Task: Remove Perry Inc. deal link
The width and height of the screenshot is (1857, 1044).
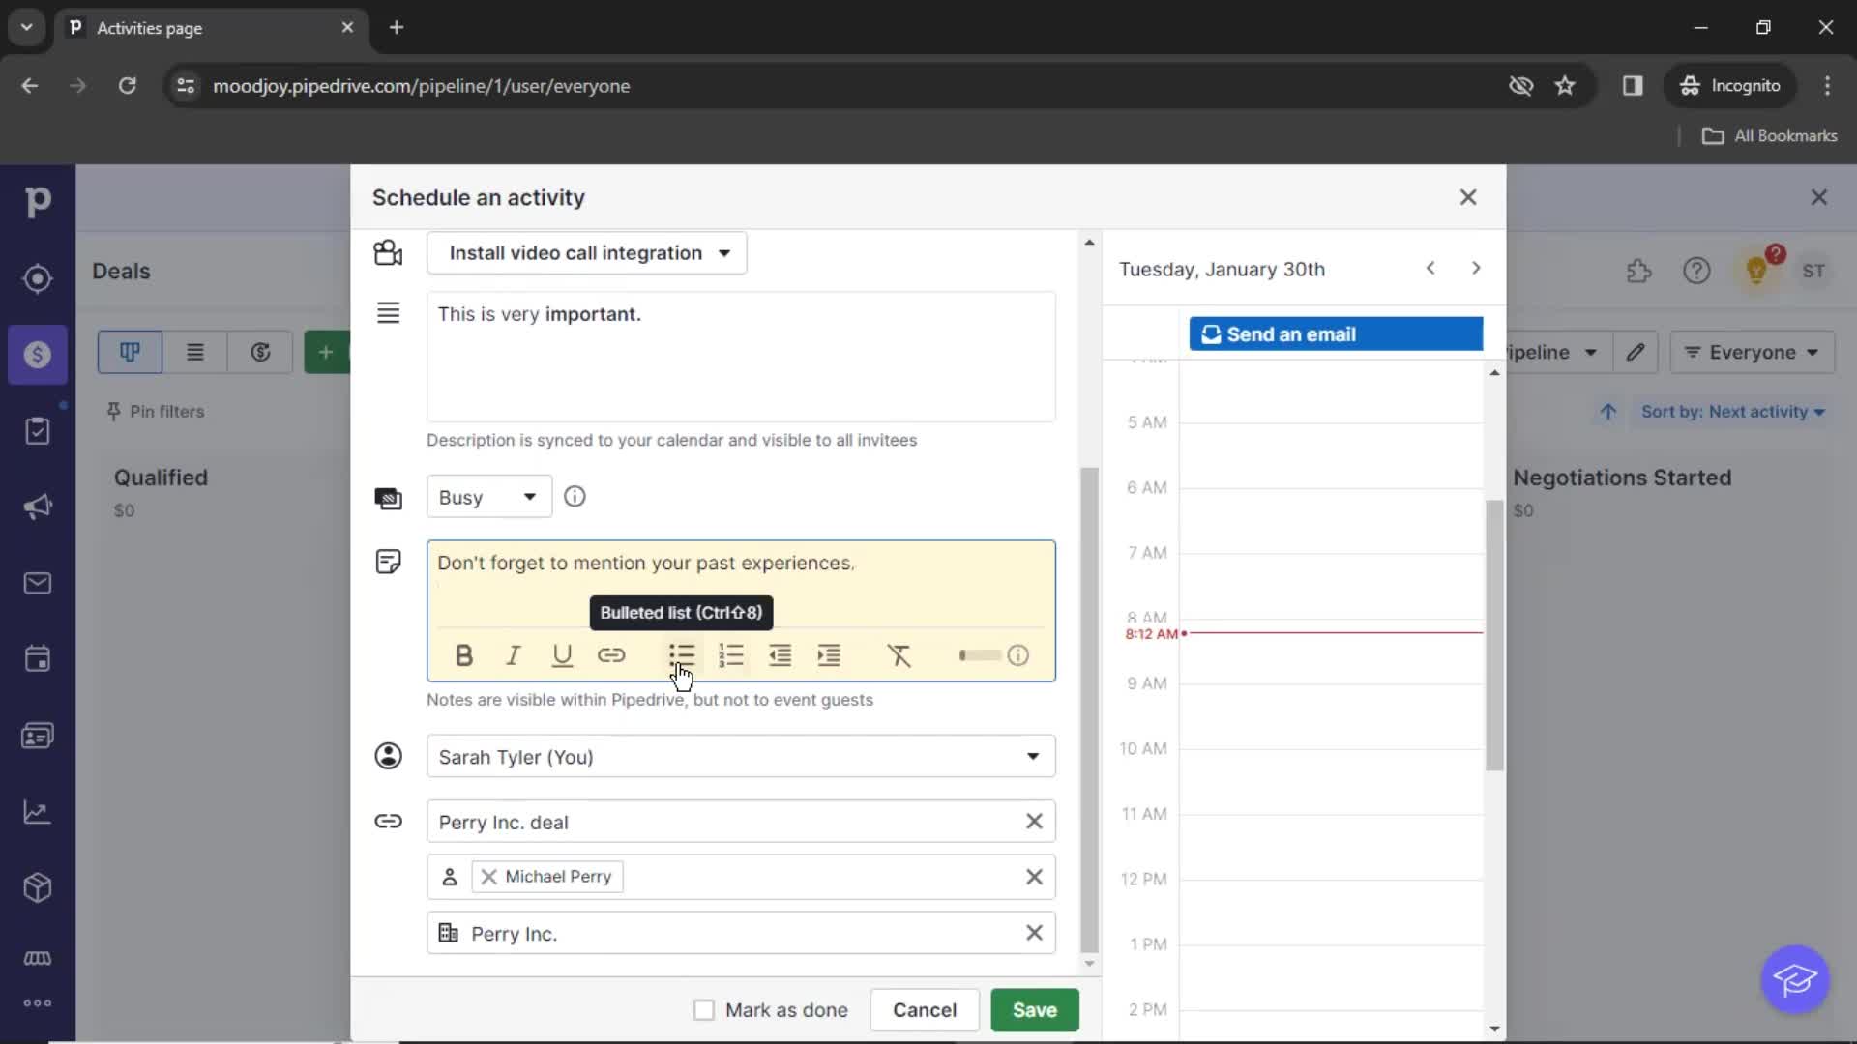Action: tap(1036, 823)
